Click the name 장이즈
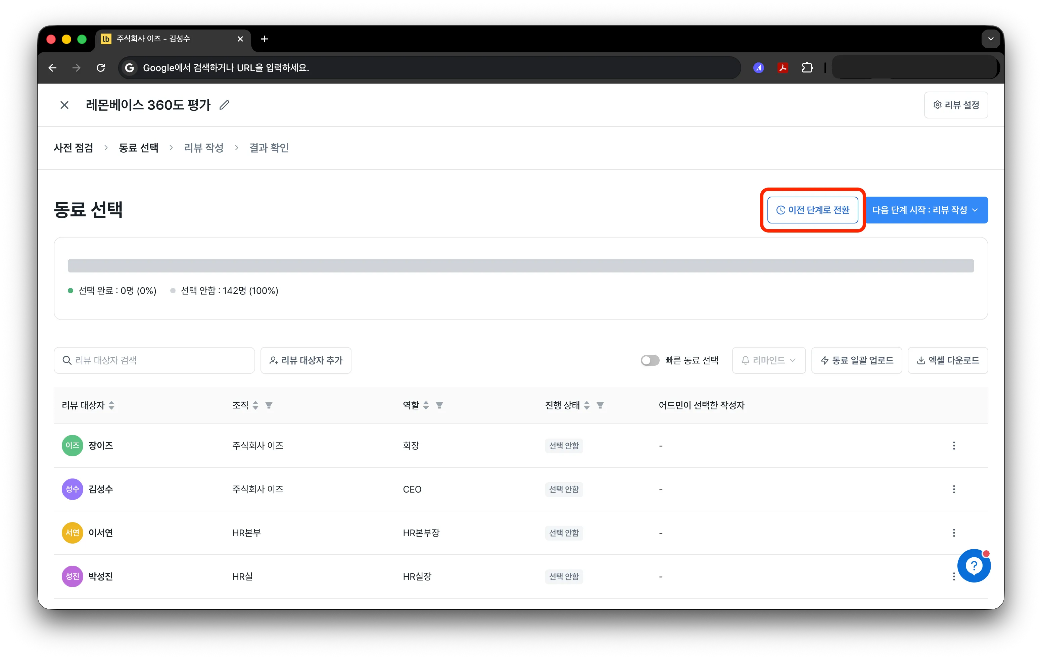 pos(101,446)
